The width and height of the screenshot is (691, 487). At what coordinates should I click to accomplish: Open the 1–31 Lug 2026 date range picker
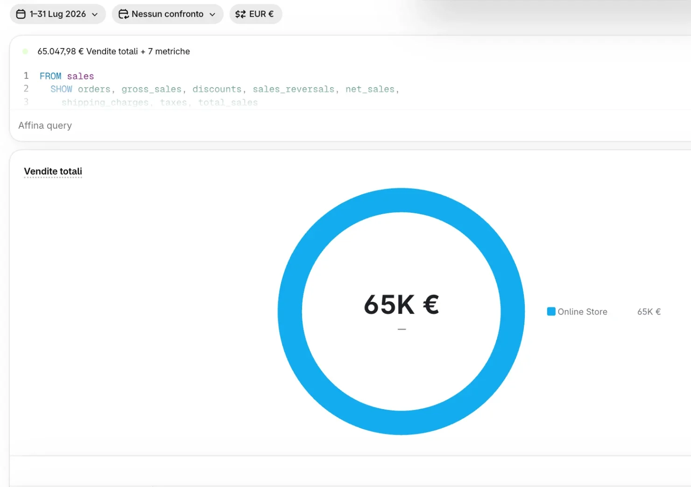(x=58, y=14)
